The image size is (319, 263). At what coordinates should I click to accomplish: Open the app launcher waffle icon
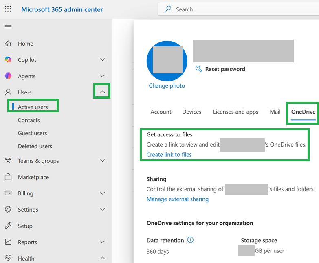tap(8, 9)
